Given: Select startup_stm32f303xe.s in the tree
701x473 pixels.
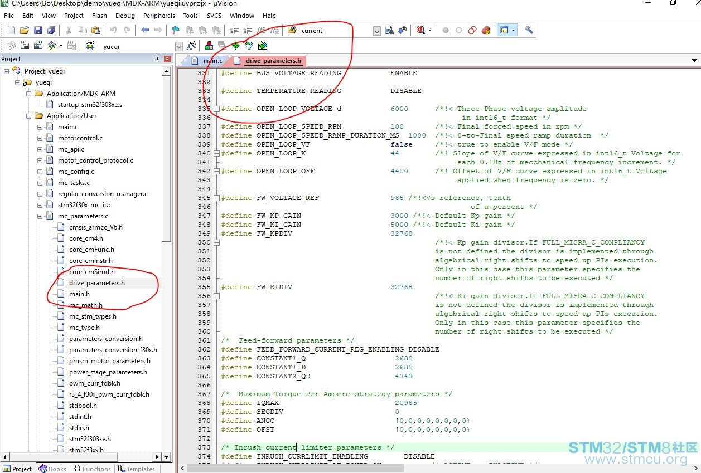Looking at the screenshot, I should tap(90, 105).
